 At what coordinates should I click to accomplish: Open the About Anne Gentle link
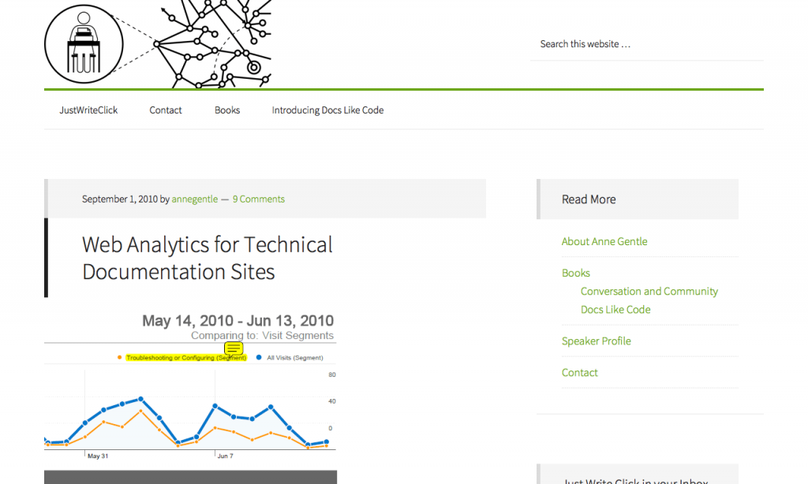pos(604,241)
